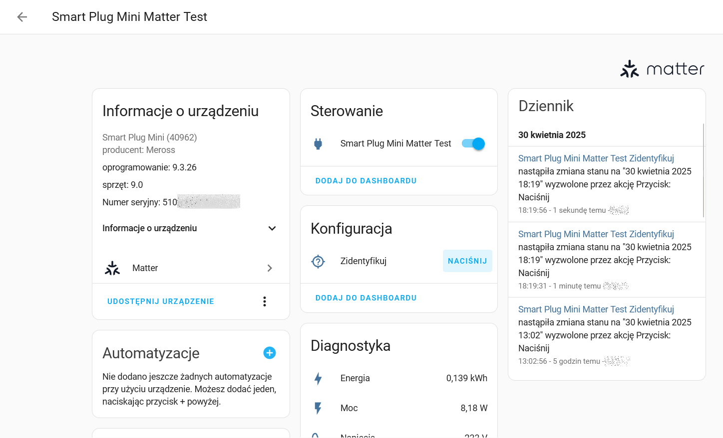Open the three-dot device menu

pyautogui.click(x=265, y=301)
